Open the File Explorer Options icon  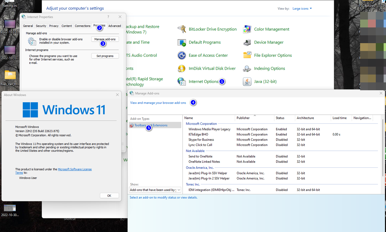click(x=247, y=56)
